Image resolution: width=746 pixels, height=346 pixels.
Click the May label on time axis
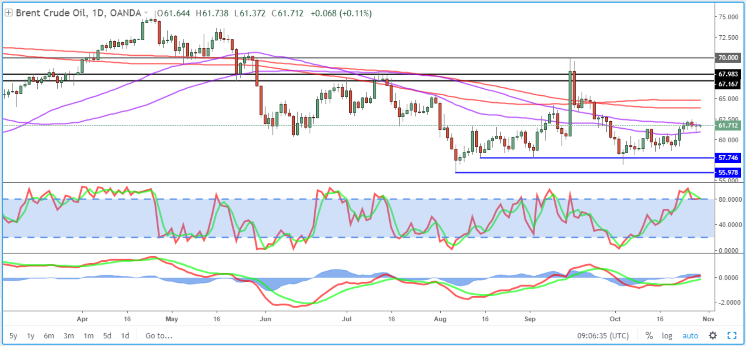point(171,319)
